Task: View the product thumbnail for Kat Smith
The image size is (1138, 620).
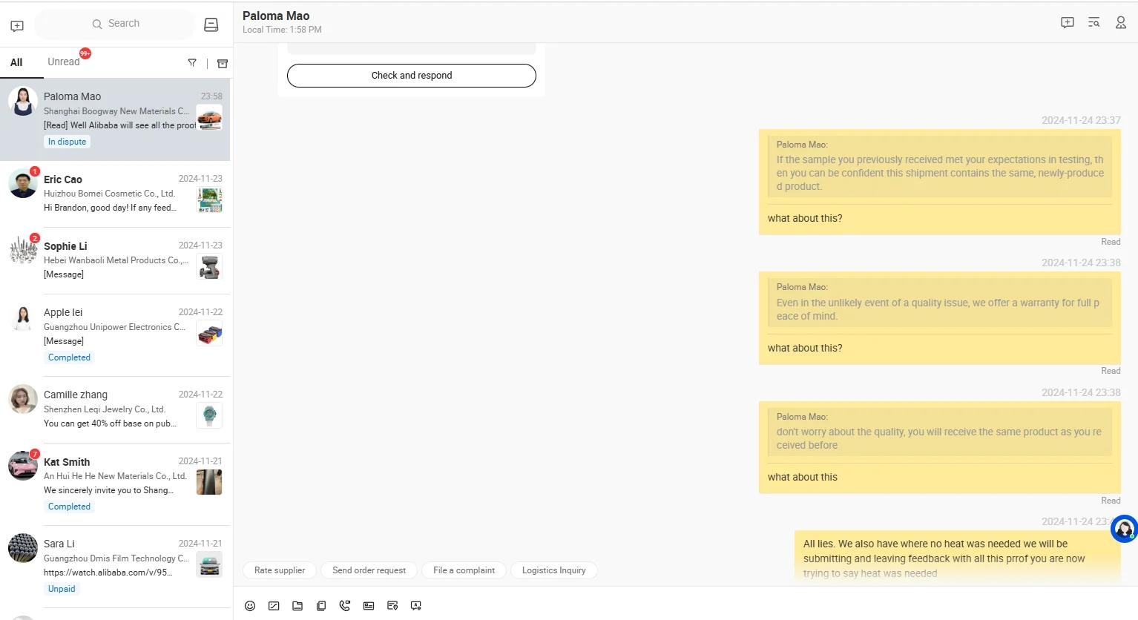Action: point(210,482)
